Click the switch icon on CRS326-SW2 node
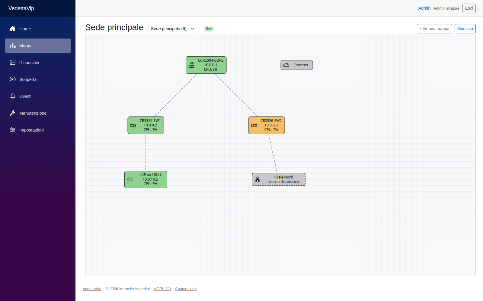 (254, 125)
